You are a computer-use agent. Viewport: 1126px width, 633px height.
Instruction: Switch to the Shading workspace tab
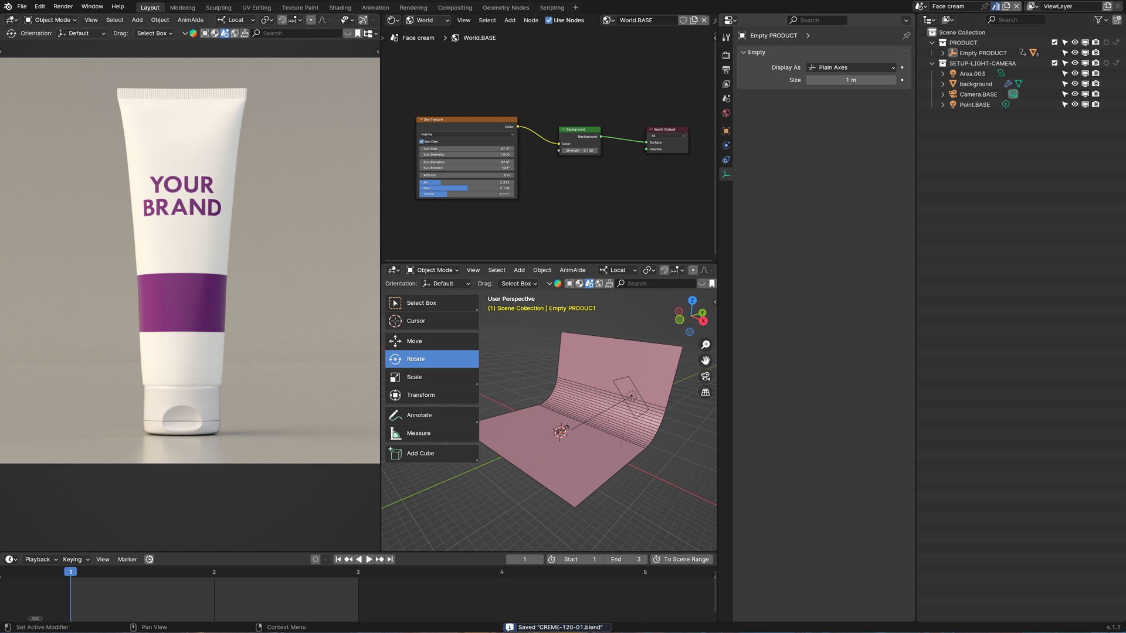[x=340, y=8]
